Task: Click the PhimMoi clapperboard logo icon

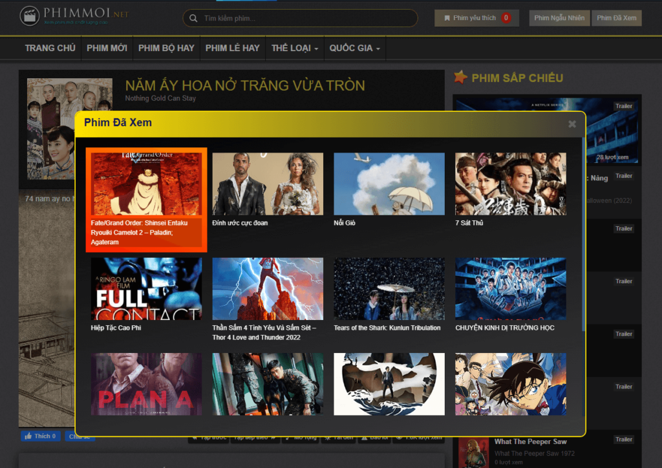Action: 30,16
